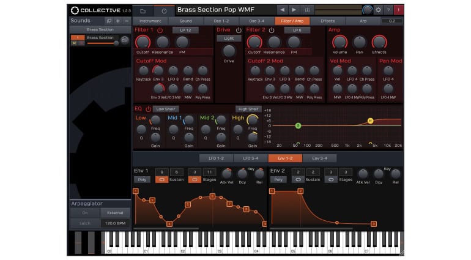Viewport: 471px width, 260px height.
Task: Mute the Brass Section sound
Action: (74, 43)
